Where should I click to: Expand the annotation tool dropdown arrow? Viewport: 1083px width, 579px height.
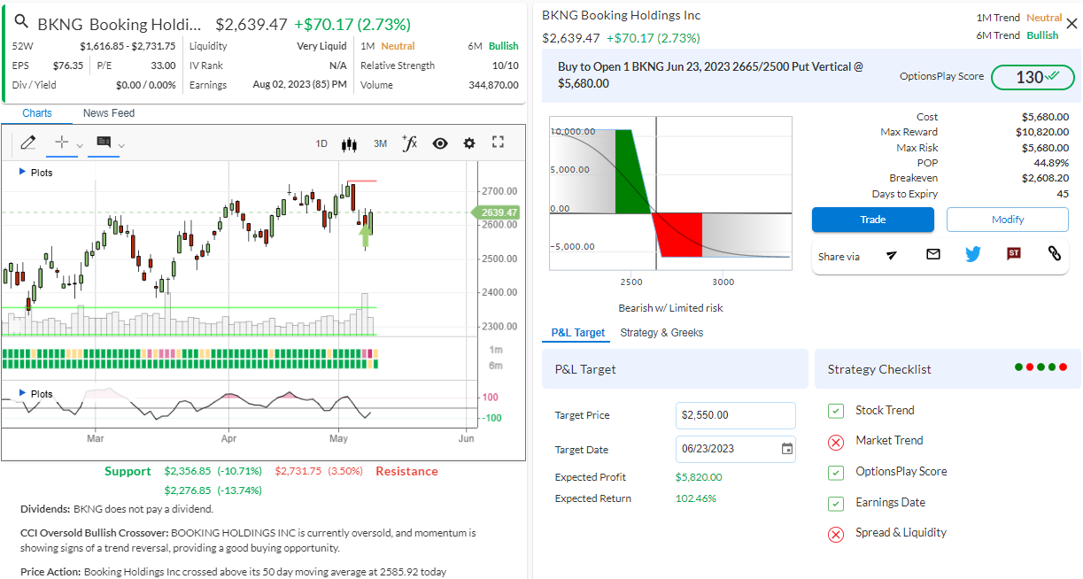[x=121, y=145]
